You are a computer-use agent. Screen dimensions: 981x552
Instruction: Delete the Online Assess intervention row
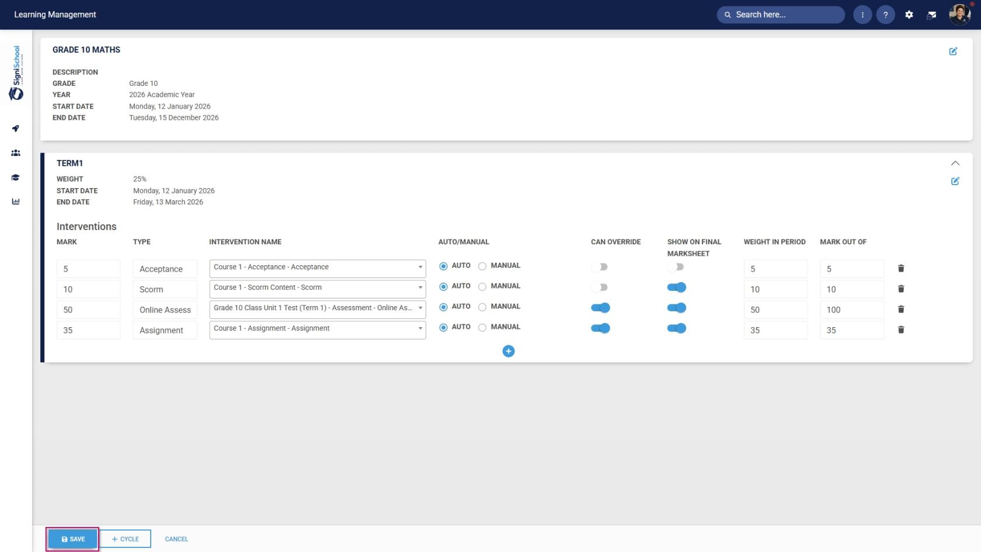click(x=901, y=309)
